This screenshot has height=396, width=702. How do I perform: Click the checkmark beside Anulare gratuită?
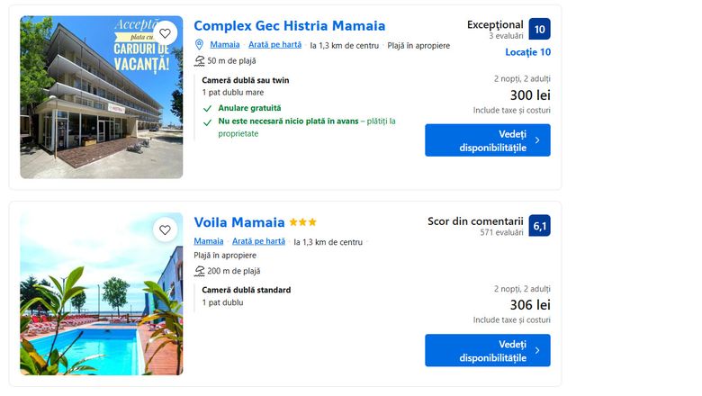207,108
